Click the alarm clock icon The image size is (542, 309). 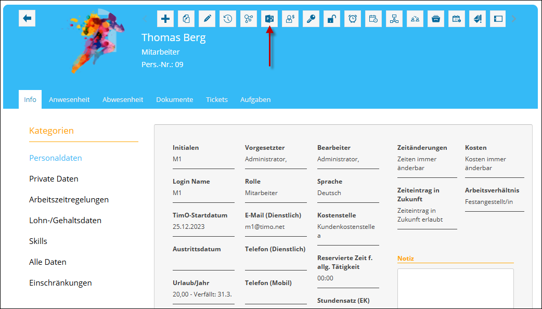tap(353, 19)
